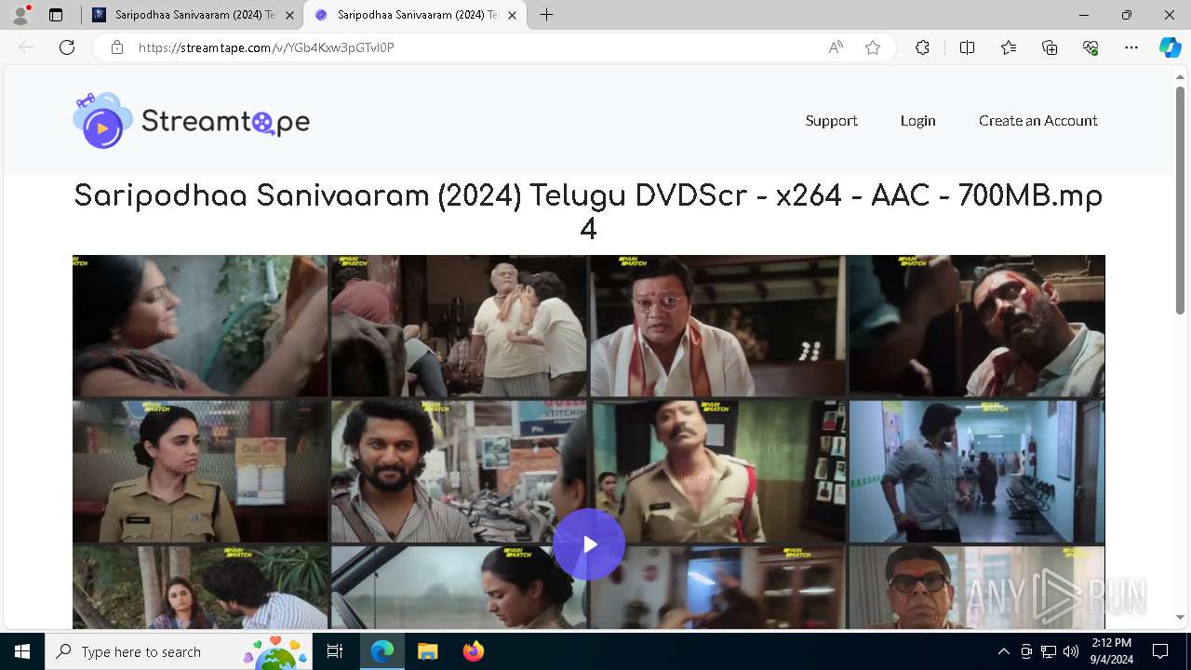Click the Streamtape logo
Image resolution: width=1191 pixels, height=670 pixels.
coord(191,120)
